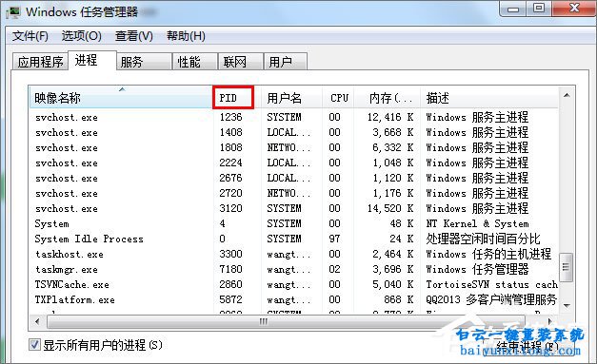Select the System Idle Process row
This screenshot has height=364, width=597.
click(x=293, y=239)
